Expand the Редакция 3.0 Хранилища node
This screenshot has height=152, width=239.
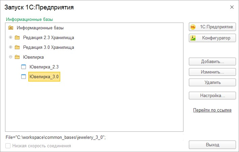click(10, 47)
